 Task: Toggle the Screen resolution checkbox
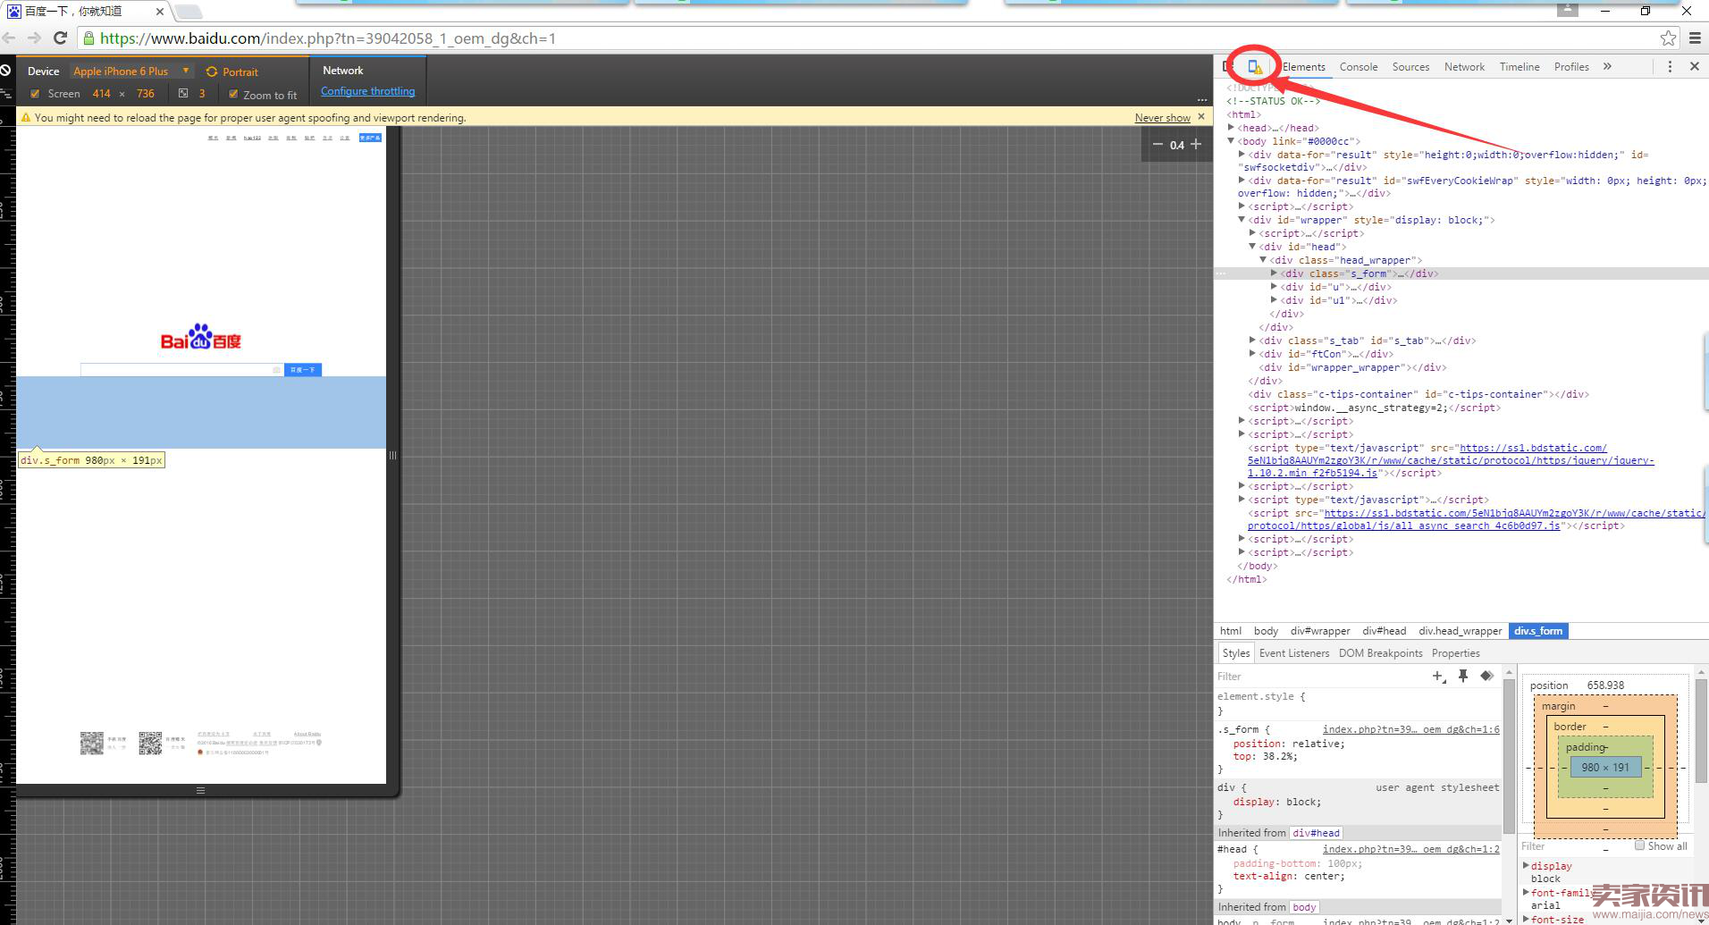(x=35, y=94)
